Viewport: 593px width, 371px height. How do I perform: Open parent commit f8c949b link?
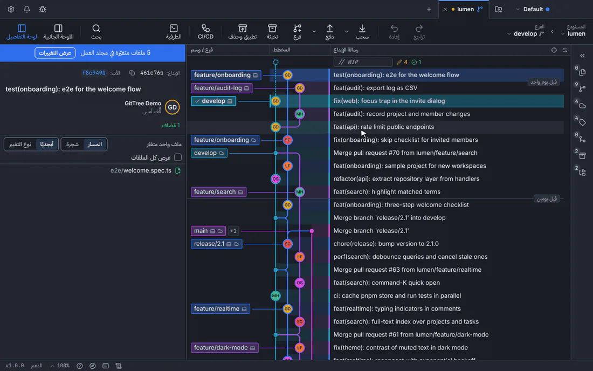click(x=94, y=73)
